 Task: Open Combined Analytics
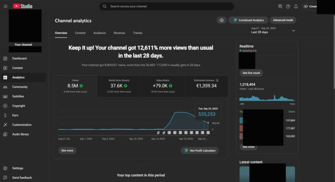click(248, 20)
